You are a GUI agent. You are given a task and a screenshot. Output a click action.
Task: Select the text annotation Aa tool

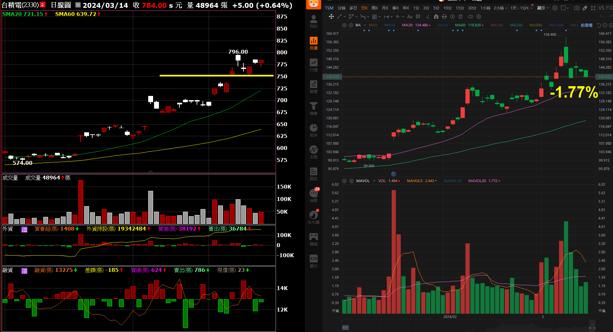pyautogui.click(x=410, y=17)
